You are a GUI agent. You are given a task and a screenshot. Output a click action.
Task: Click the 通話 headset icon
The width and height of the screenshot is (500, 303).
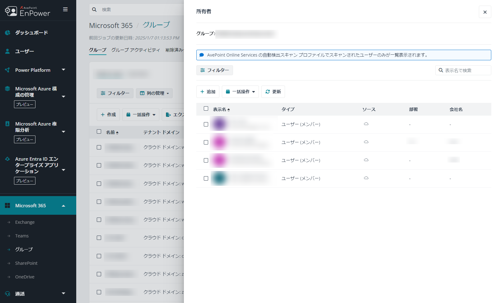(7, 294)
